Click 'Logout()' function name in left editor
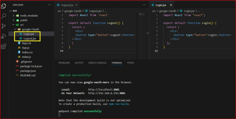236x119 pixels. point(114,23)
